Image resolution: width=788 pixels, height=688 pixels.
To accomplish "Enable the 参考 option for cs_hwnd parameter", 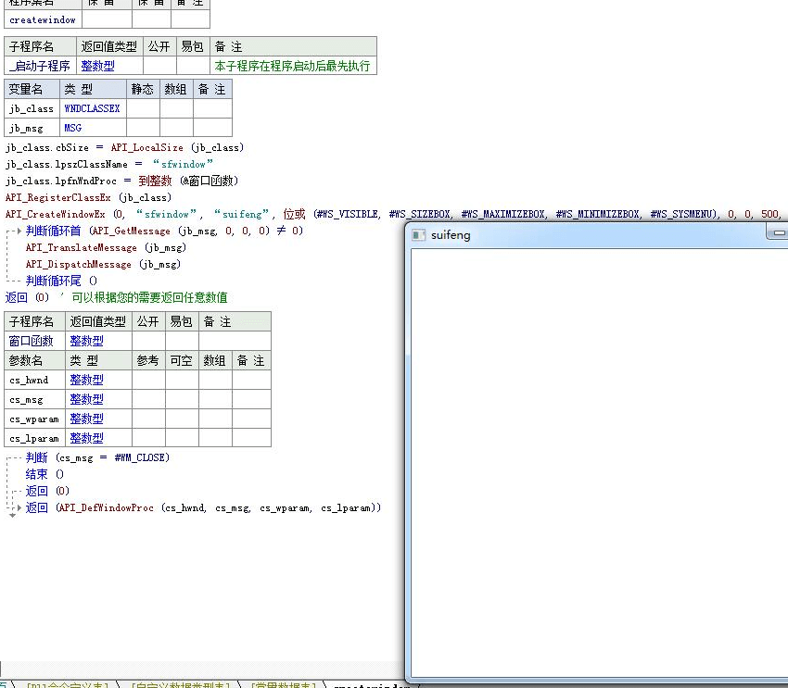I will [x=147, y=380].
